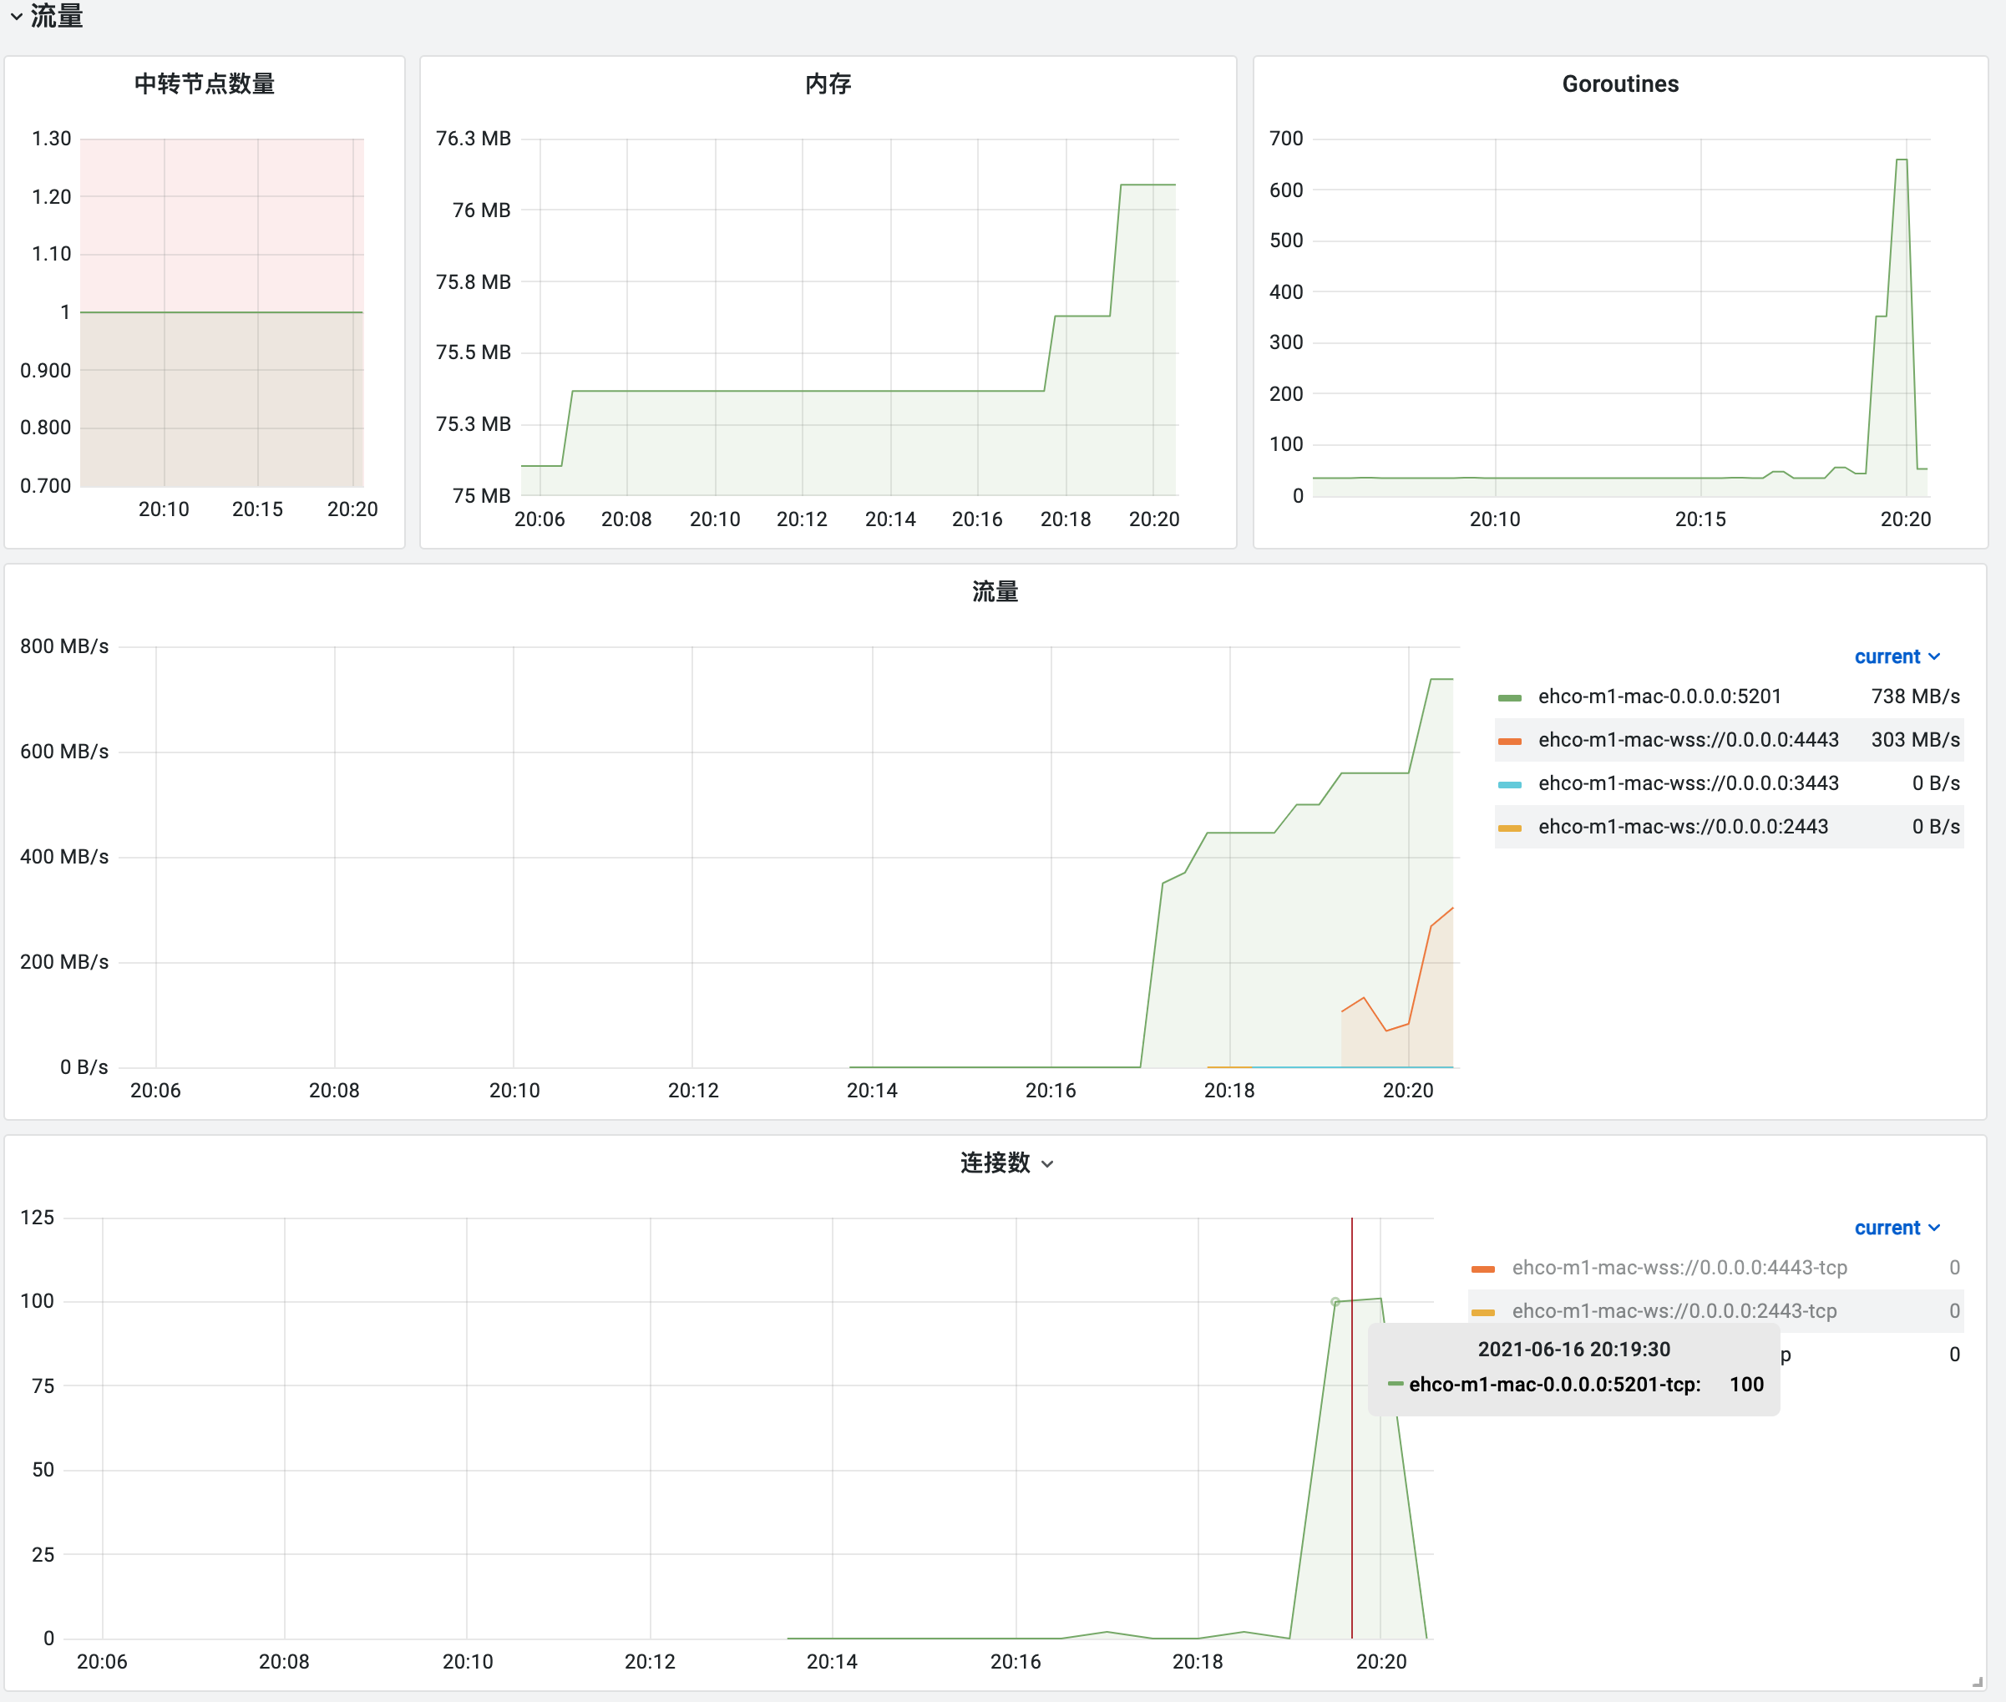Click cyan swatch for wss://0.0.0.0:3443 series
The image size is (2006, 1702).
tap(1509, 784)
